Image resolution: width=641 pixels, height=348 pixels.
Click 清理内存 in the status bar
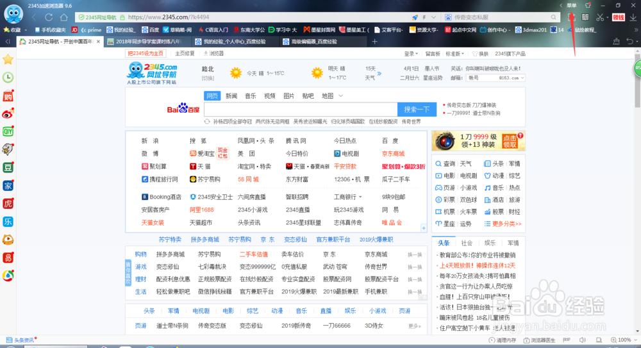tap(503, 340)
